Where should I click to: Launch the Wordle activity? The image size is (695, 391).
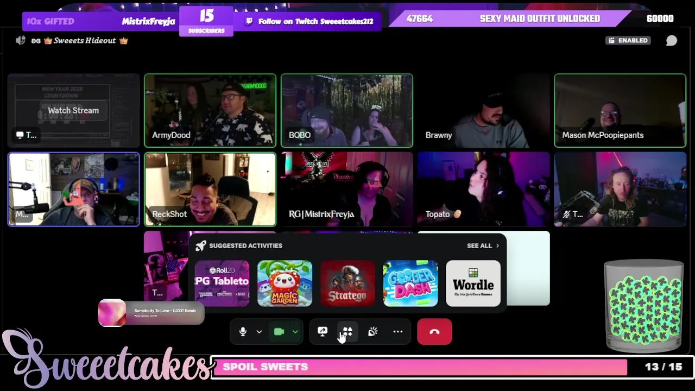pos(473,283)
